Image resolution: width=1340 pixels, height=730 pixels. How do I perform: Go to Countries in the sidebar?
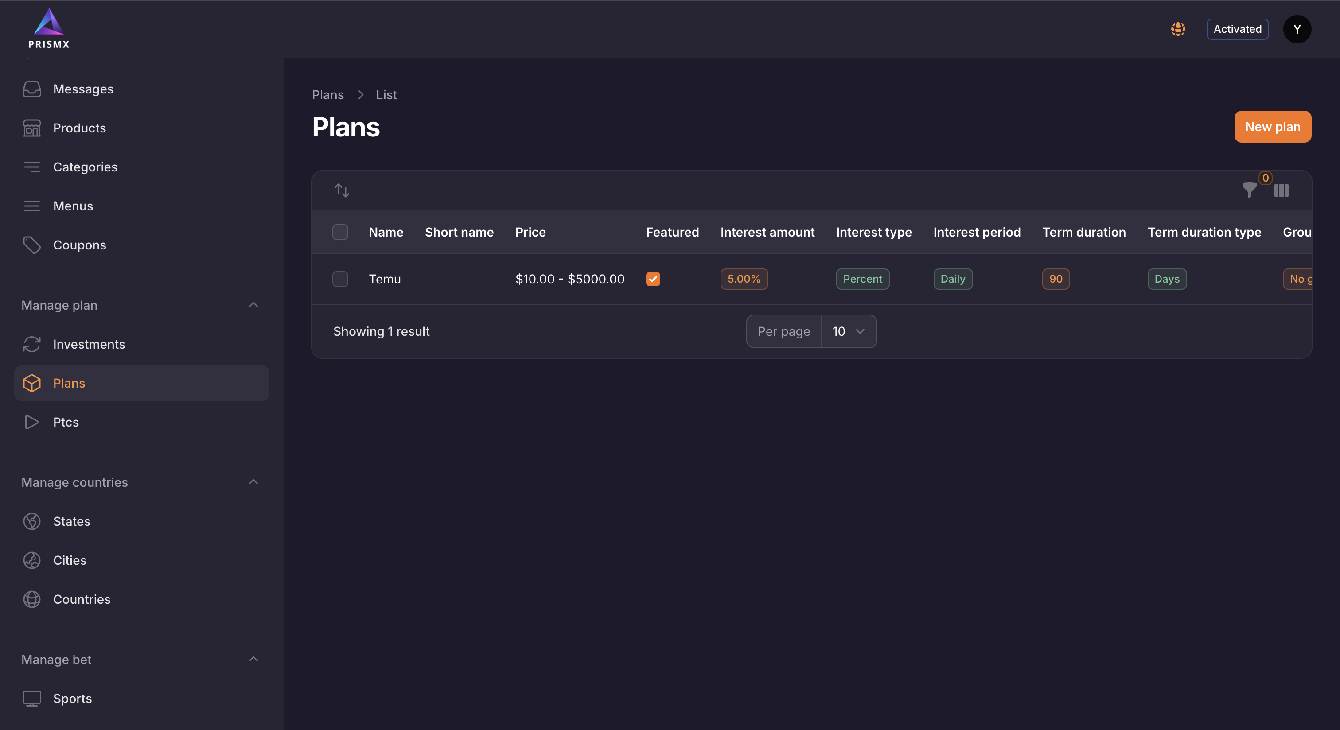coord(82,599)
